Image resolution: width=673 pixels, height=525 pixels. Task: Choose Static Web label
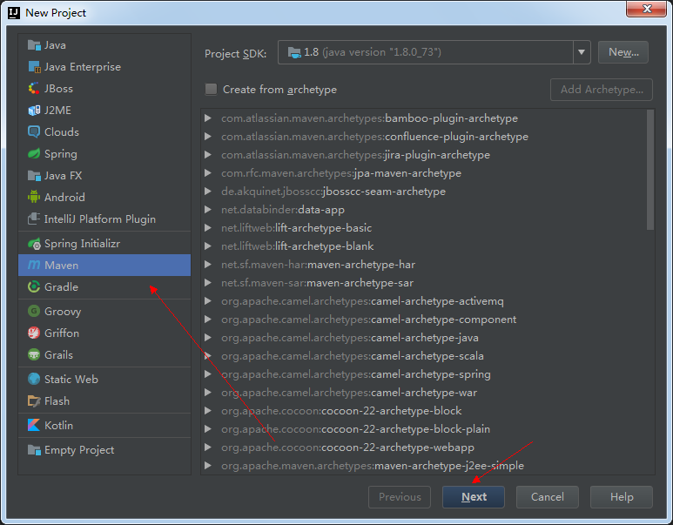click(x=71, y=379)
